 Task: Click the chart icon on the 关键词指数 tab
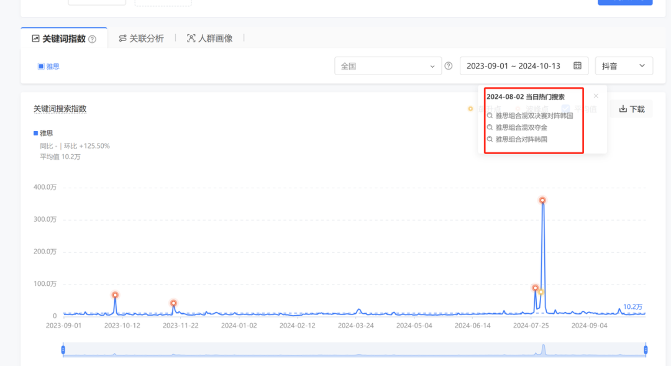coord(34,38)
